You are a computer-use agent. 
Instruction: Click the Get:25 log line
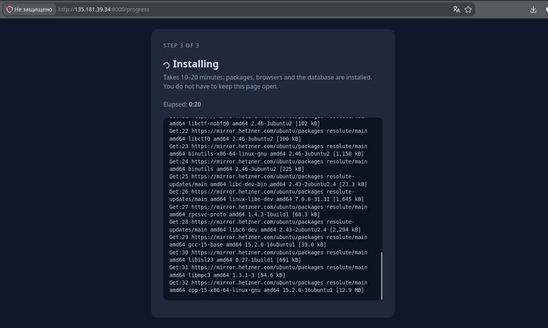click(262, 176)
